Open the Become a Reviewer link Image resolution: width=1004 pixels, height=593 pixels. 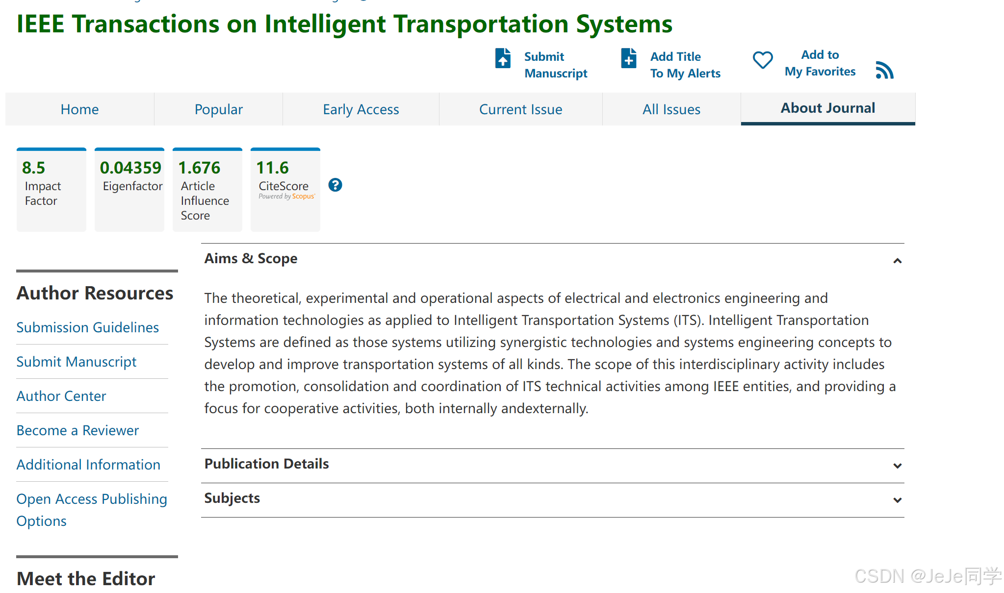77,430
